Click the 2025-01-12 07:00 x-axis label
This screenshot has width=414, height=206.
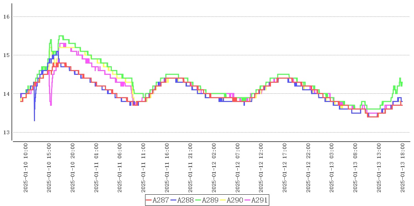[237, 168]
